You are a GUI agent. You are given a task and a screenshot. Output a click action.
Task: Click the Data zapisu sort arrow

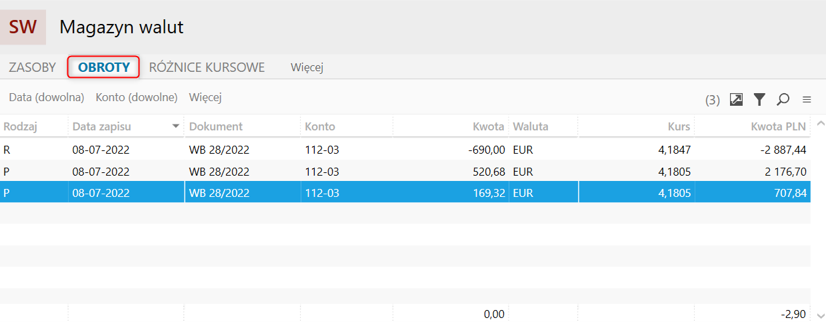coord(176,126)
